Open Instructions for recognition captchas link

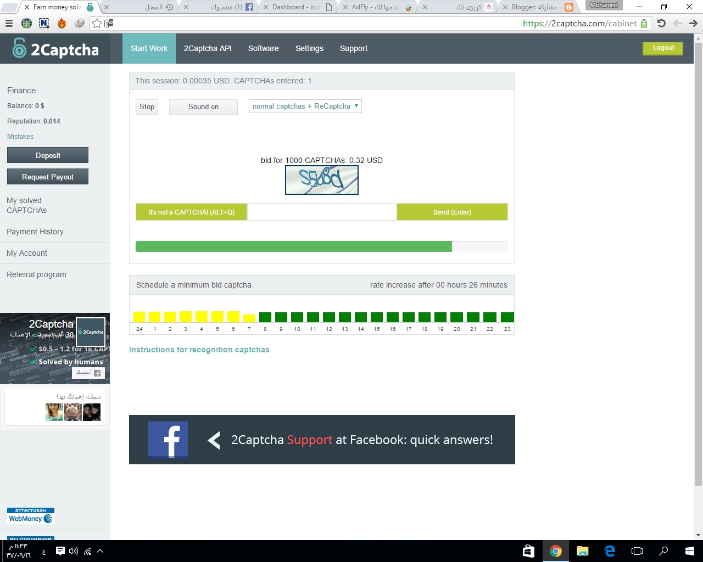tap(199, 350)
